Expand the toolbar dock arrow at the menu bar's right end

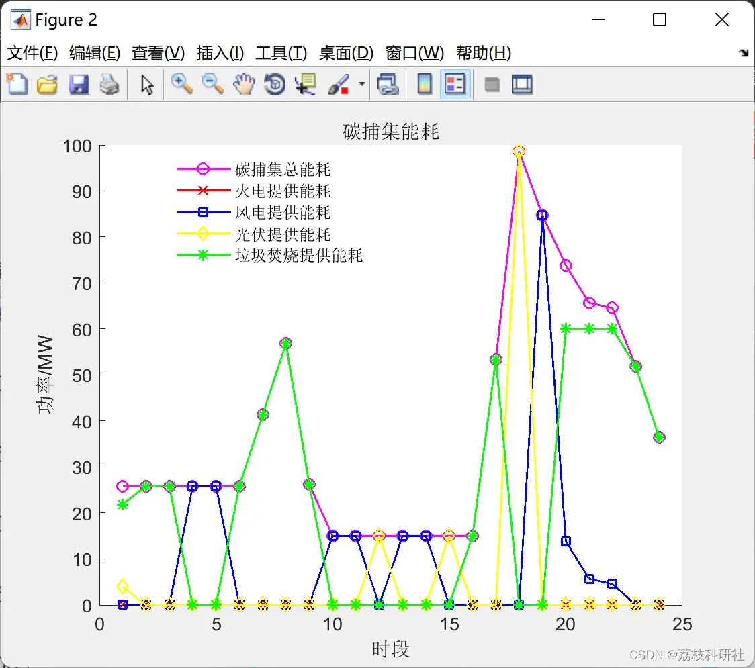[x=744, y=52]
